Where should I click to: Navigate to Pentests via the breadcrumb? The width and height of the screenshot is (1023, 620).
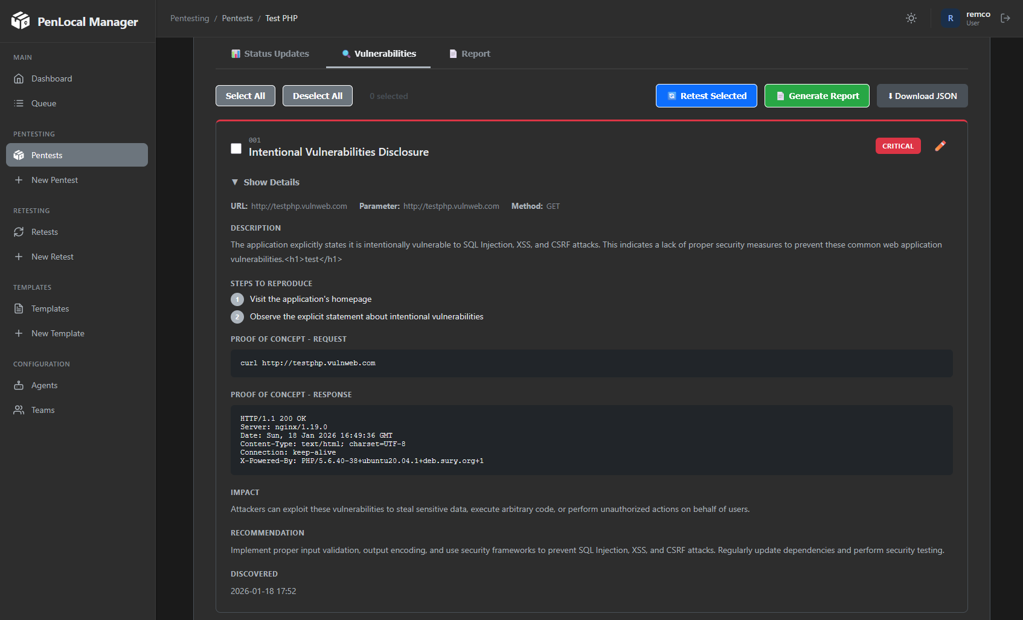[237, 18]
